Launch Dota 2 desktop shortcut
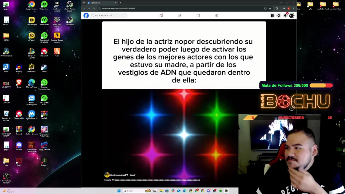The height and width of the screenshot is (194, 345). (19, 162)
